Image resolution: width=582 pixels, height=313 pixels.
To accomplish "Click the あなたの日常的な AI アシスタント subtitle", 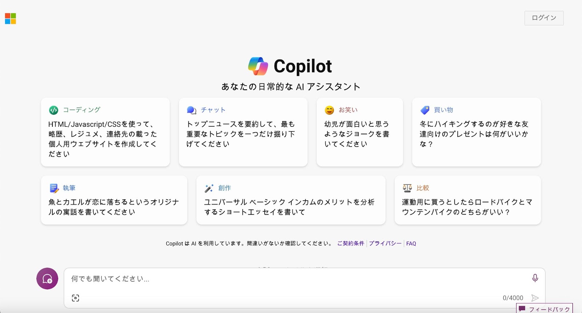I will point(291,87).
